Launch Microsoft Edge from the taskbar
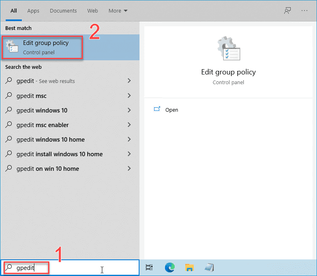 (170, 267)
